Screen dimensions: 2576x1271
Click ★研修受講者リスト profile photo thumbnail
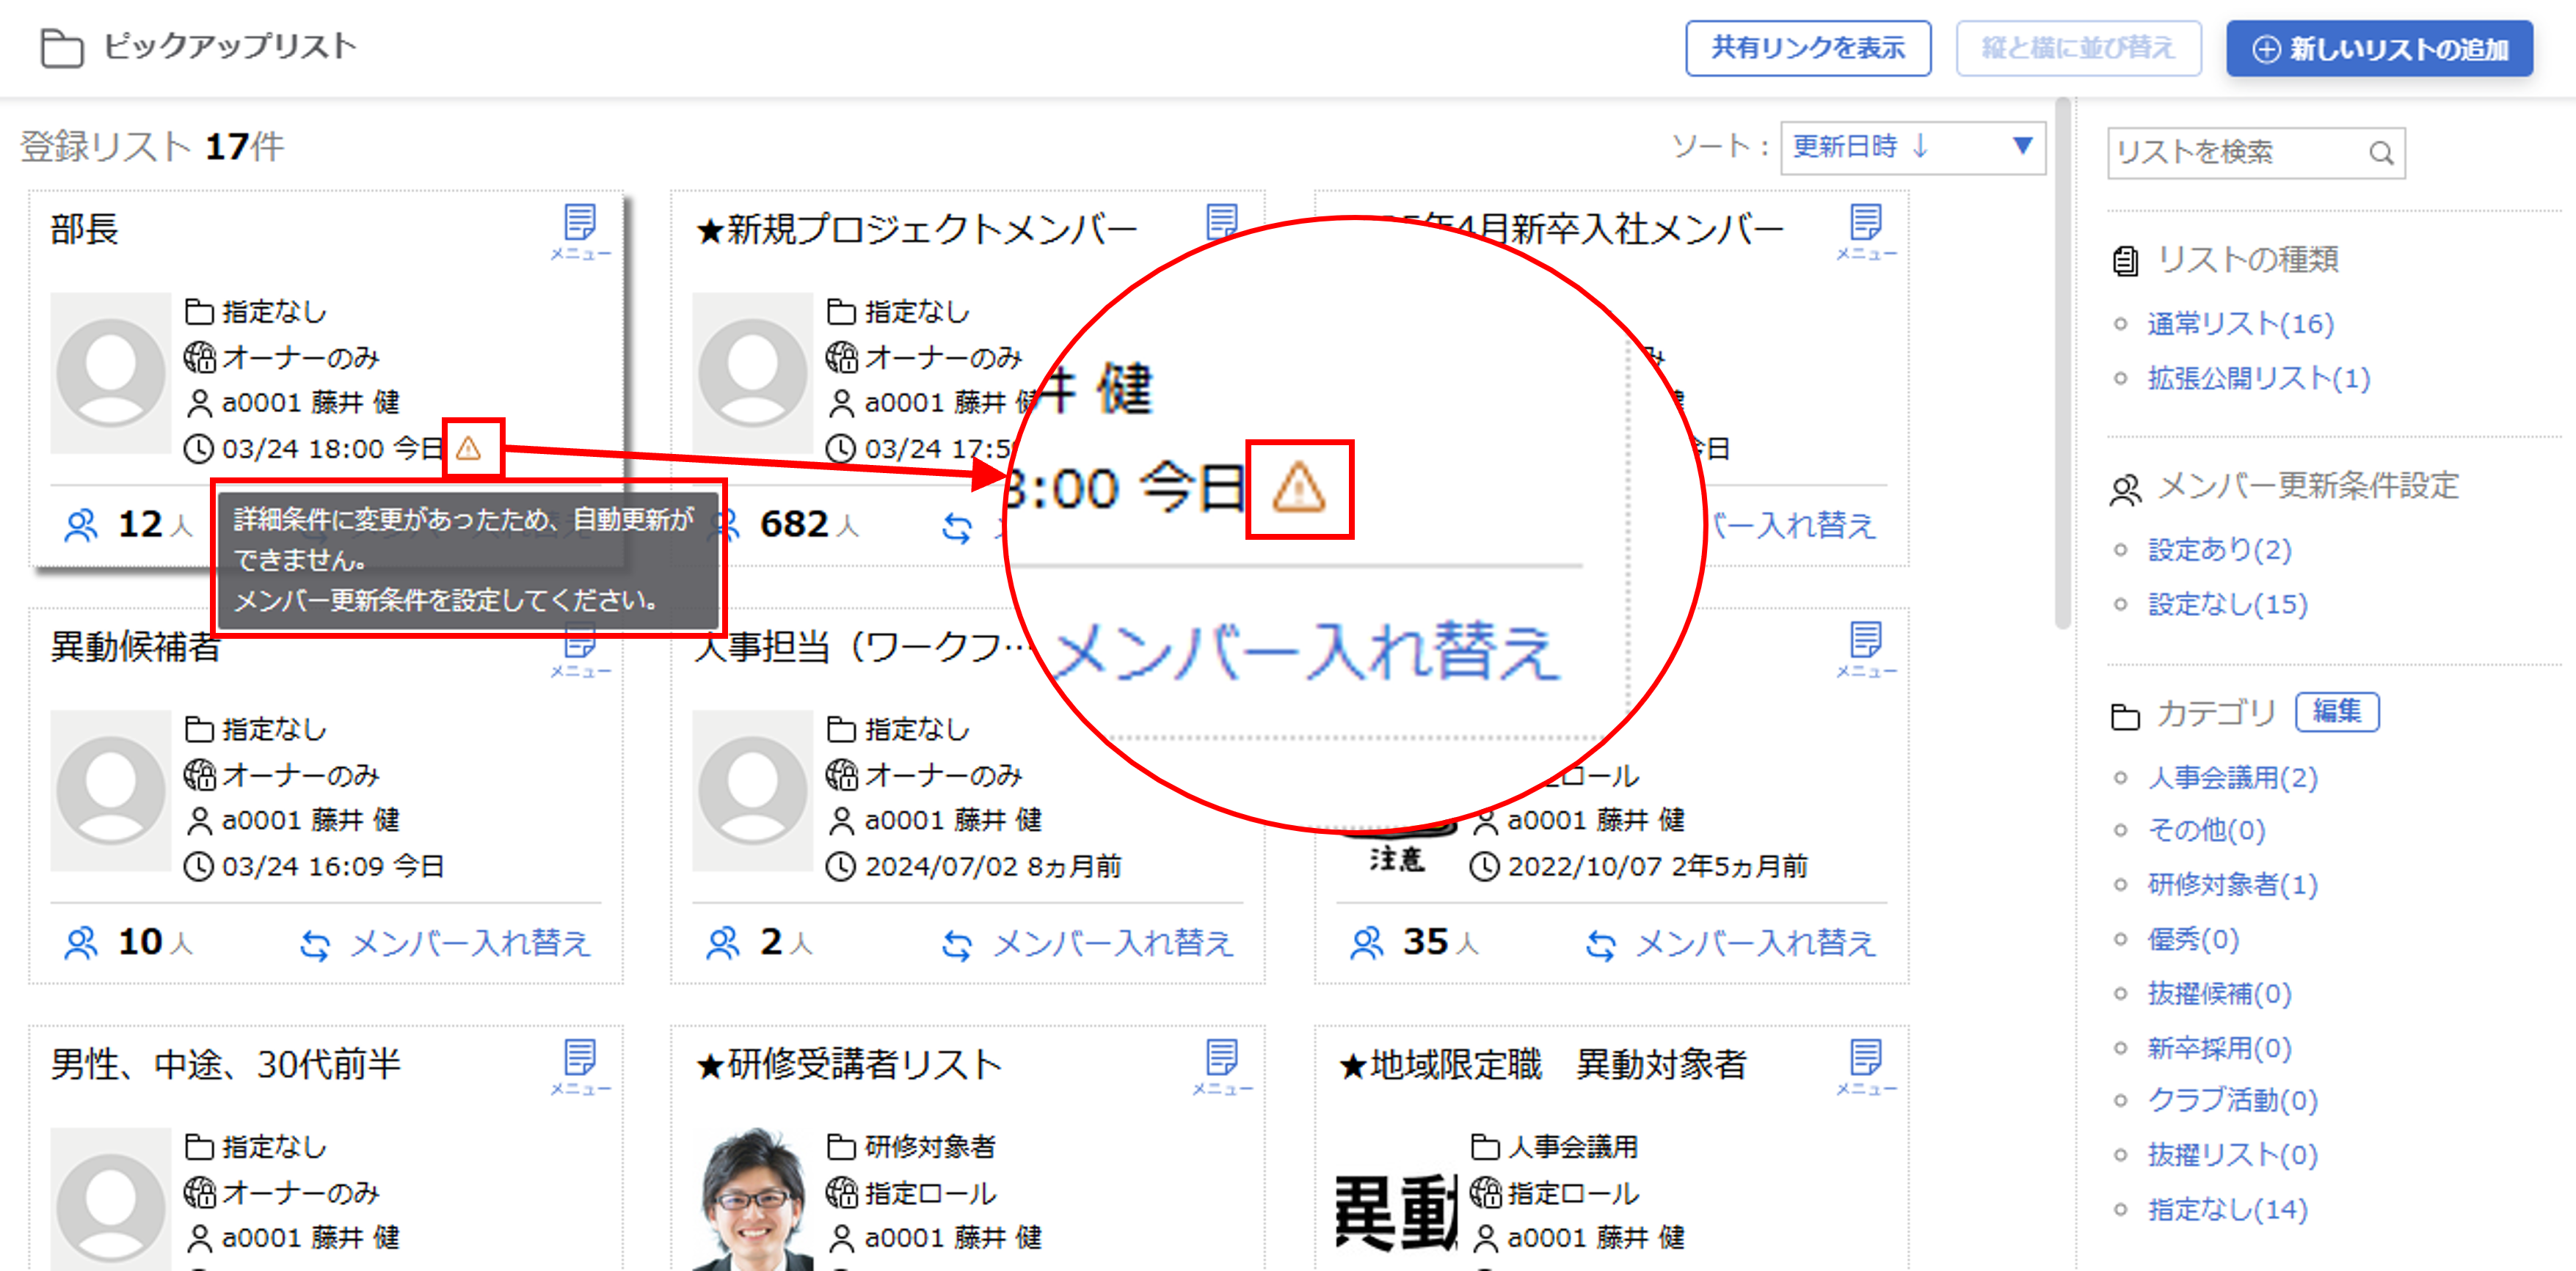click(753, 1199)
